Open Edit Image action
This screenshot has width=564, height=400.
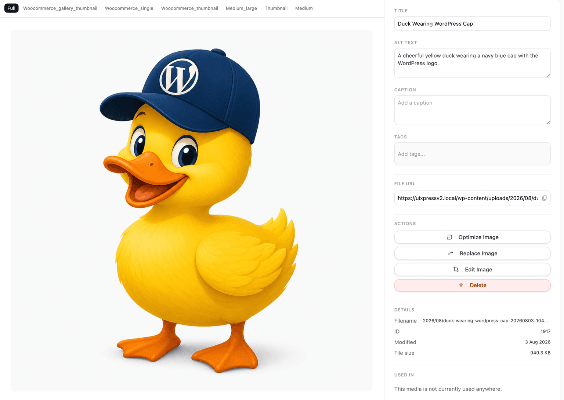coord(472,269)
